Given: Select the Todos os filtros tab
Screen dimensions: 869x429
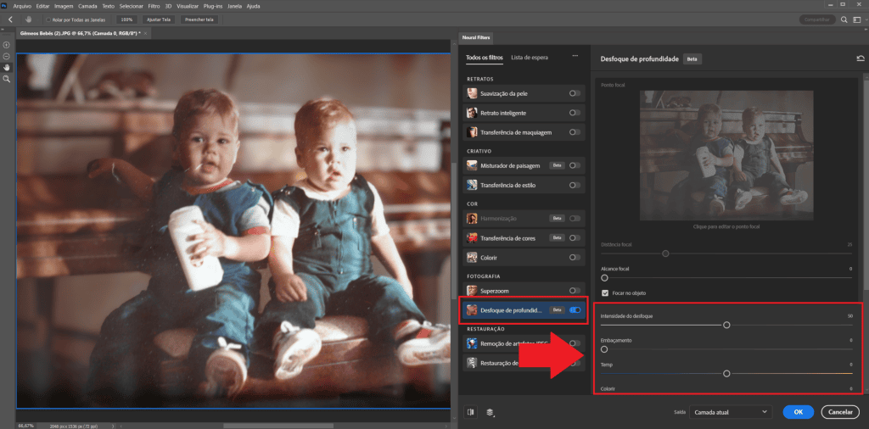Looking at the screenshot, I should (x=485, y=57).
